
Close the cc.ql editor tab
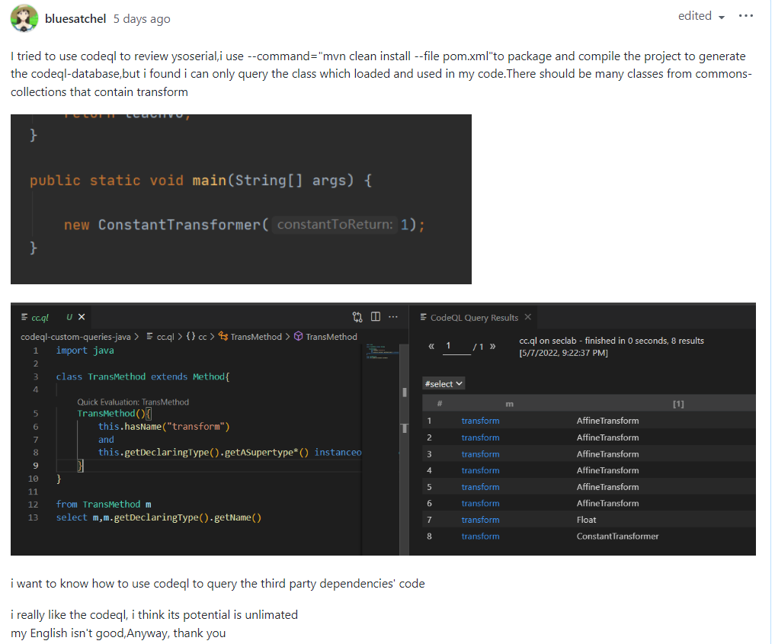click(x=82, y=317)
